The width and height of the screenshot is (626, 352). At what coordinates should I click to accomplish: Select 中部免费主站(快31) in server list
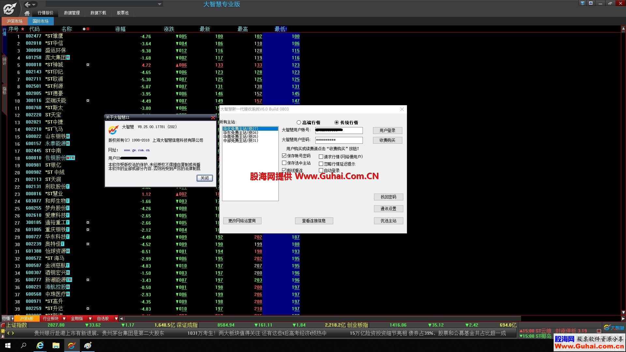[x=250, y=140]
